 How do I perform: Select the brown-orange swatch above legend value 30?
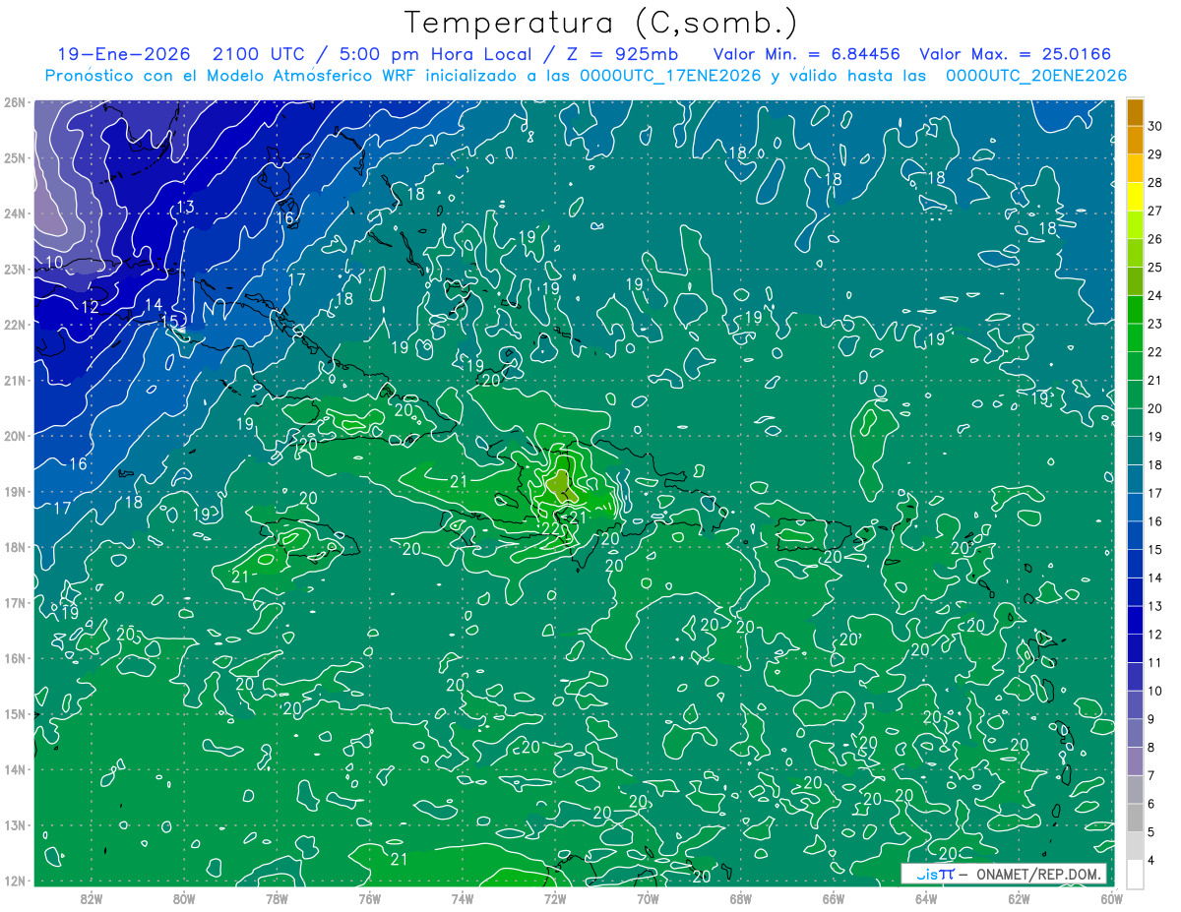(x=1135, y=112)
